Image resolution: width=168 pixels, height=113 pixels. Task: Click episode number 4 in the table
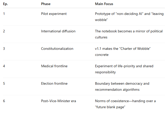[x=4, y=66]
